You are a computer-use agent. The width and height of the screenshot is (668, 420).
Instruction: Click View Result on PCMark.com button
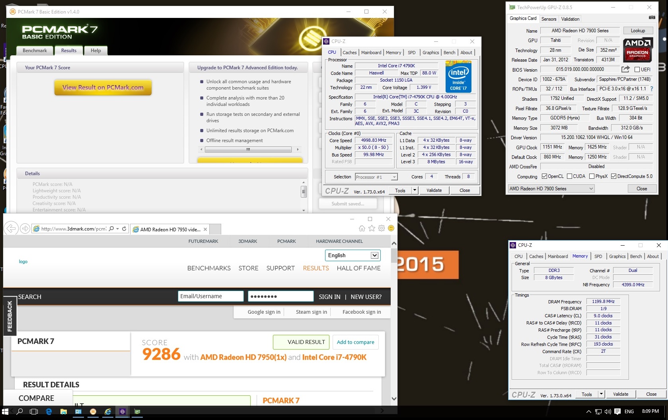pyautogui.click(x=103, y=88)
